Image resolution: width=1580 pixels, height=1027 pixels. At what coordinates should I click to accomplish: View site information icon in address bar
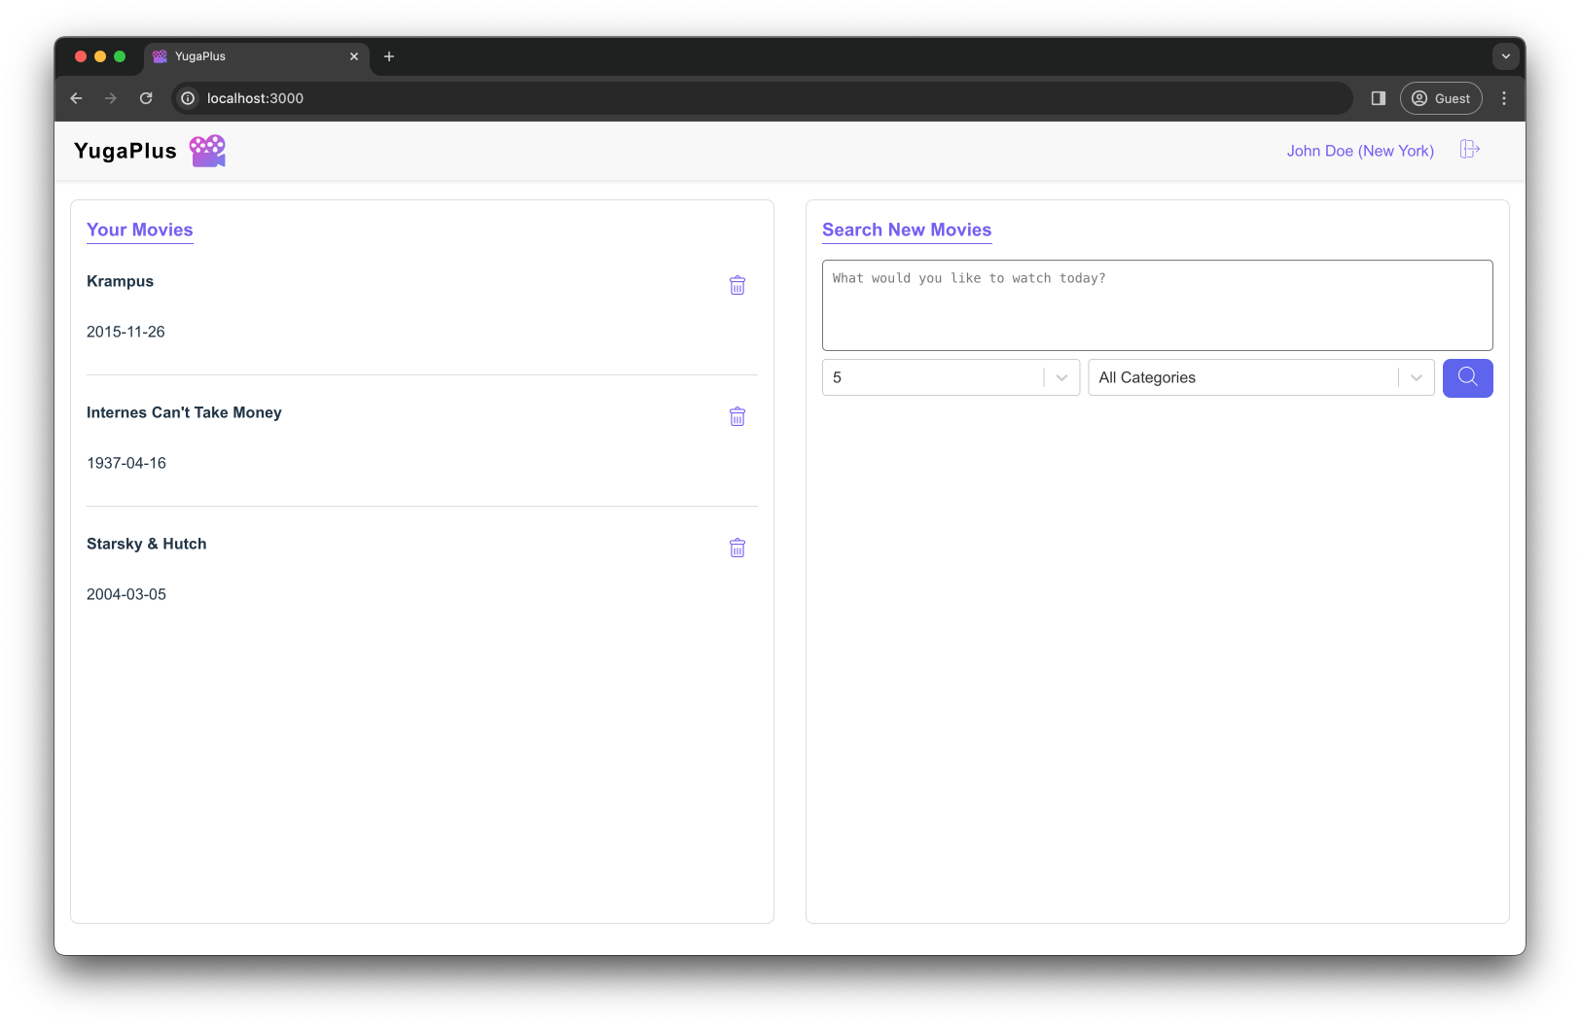[x=189, y=98]
